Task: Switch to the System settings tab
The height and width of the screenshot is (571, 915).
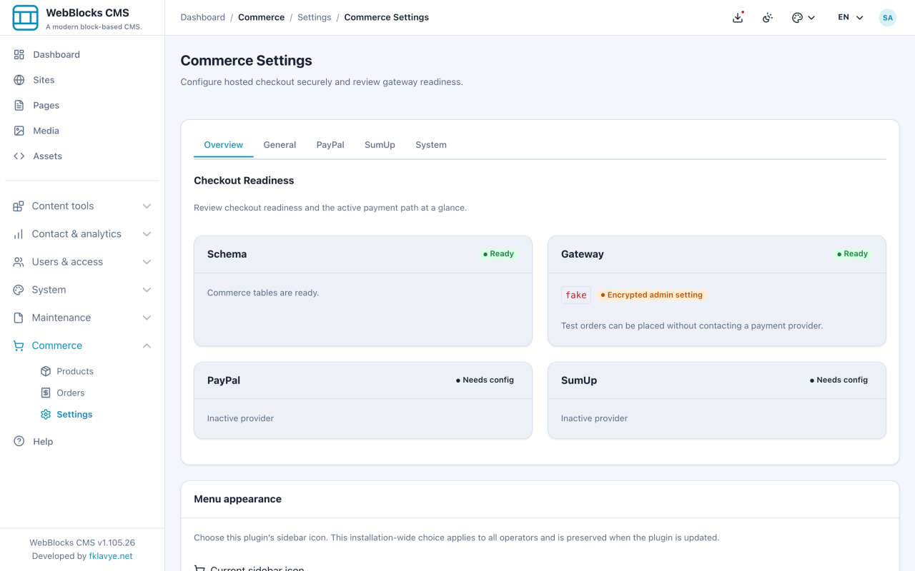Action: 431,145
